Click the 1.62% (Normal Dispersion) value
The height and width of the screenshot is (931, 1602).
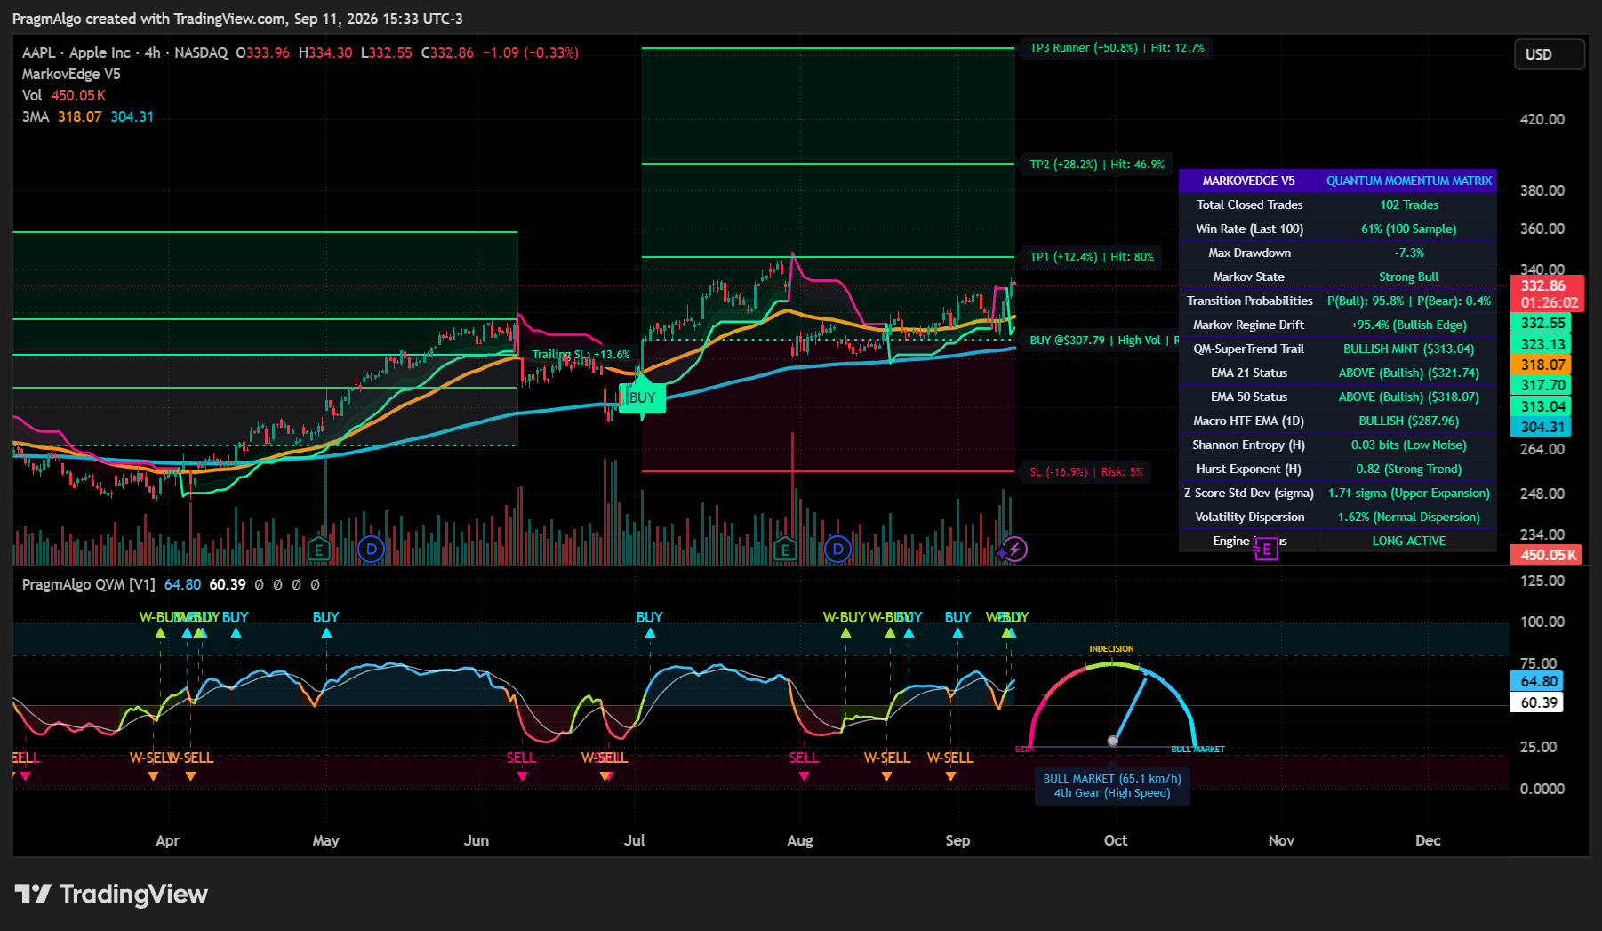1409,517
